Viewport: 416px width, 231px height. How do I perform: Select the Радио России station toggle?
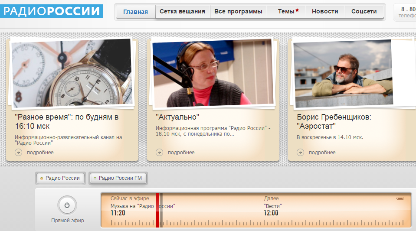coord(60,178)
